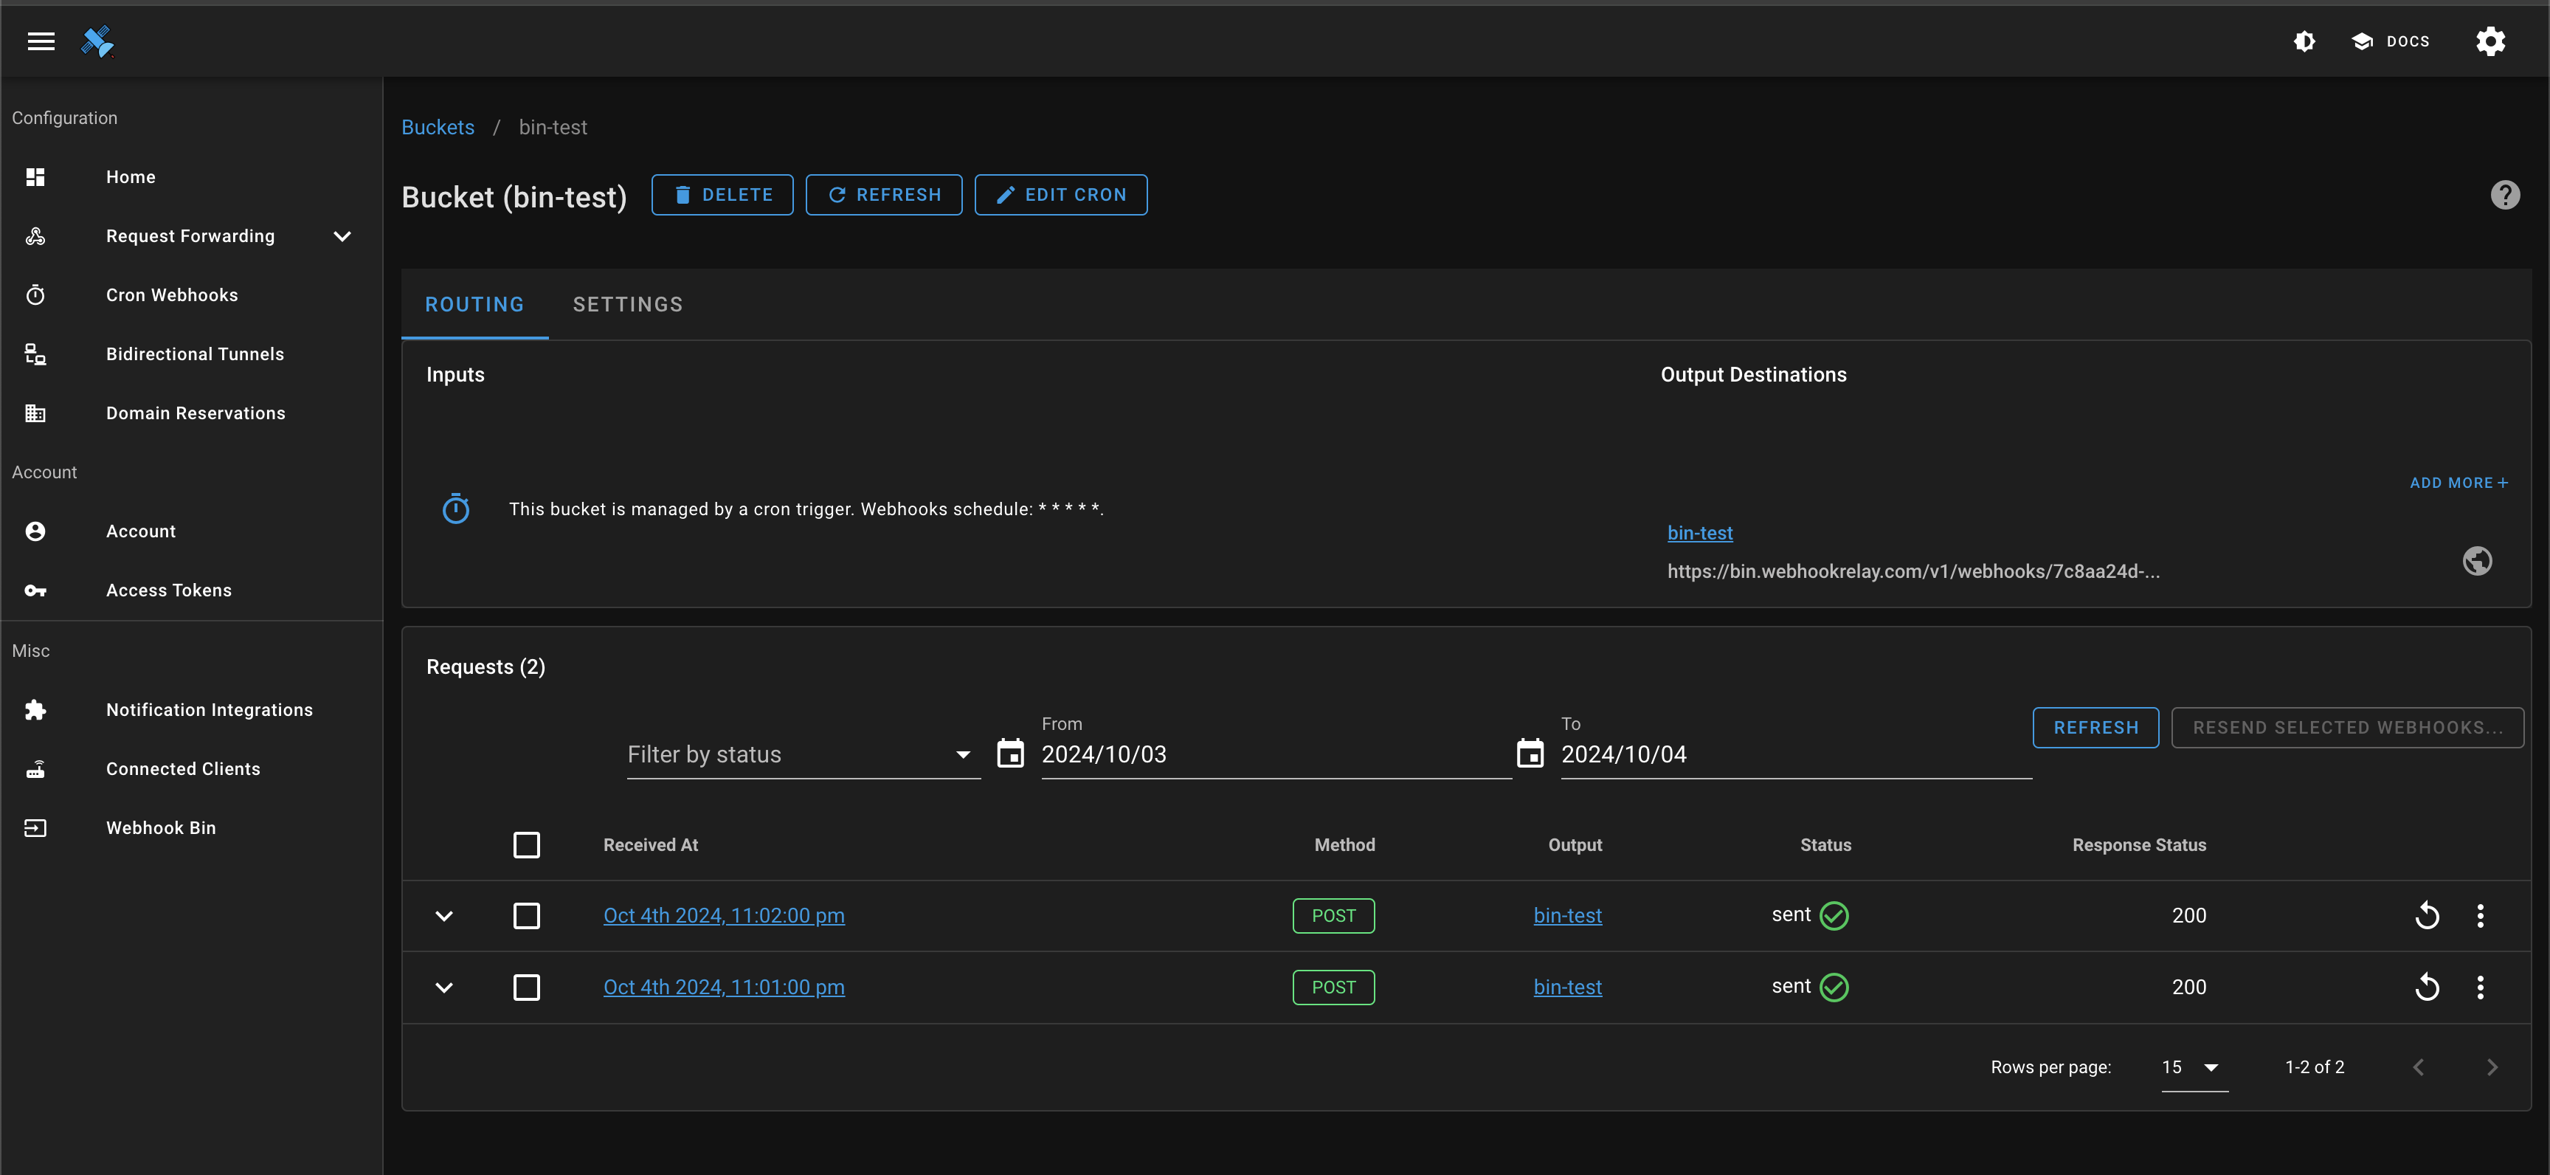This screenshot has height=1175, width=2550.
Task: Open the Cron Webhooks section
Action: coord(172,294)
